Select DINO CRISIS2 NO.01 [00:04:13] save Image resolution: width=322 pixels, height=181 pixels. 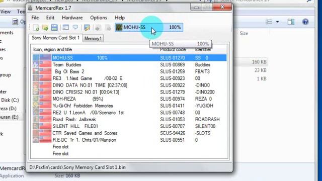130,92
